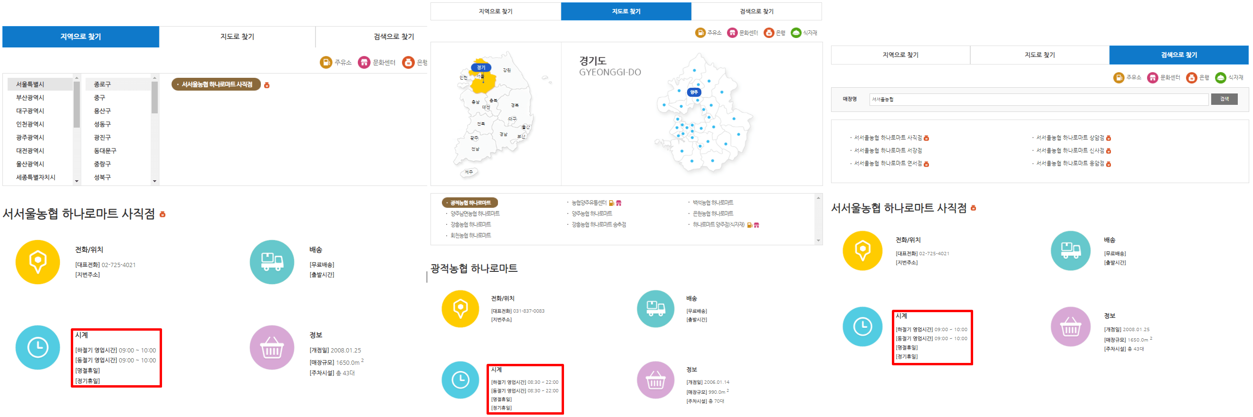Click gas station icon next to 하나로마트 양주점(식자재)
The image size is (1253, 417).
point(749,225)
